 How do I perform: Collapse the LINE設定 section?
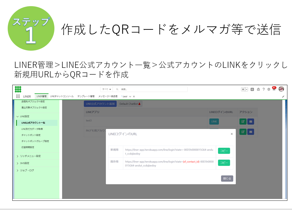18,116
